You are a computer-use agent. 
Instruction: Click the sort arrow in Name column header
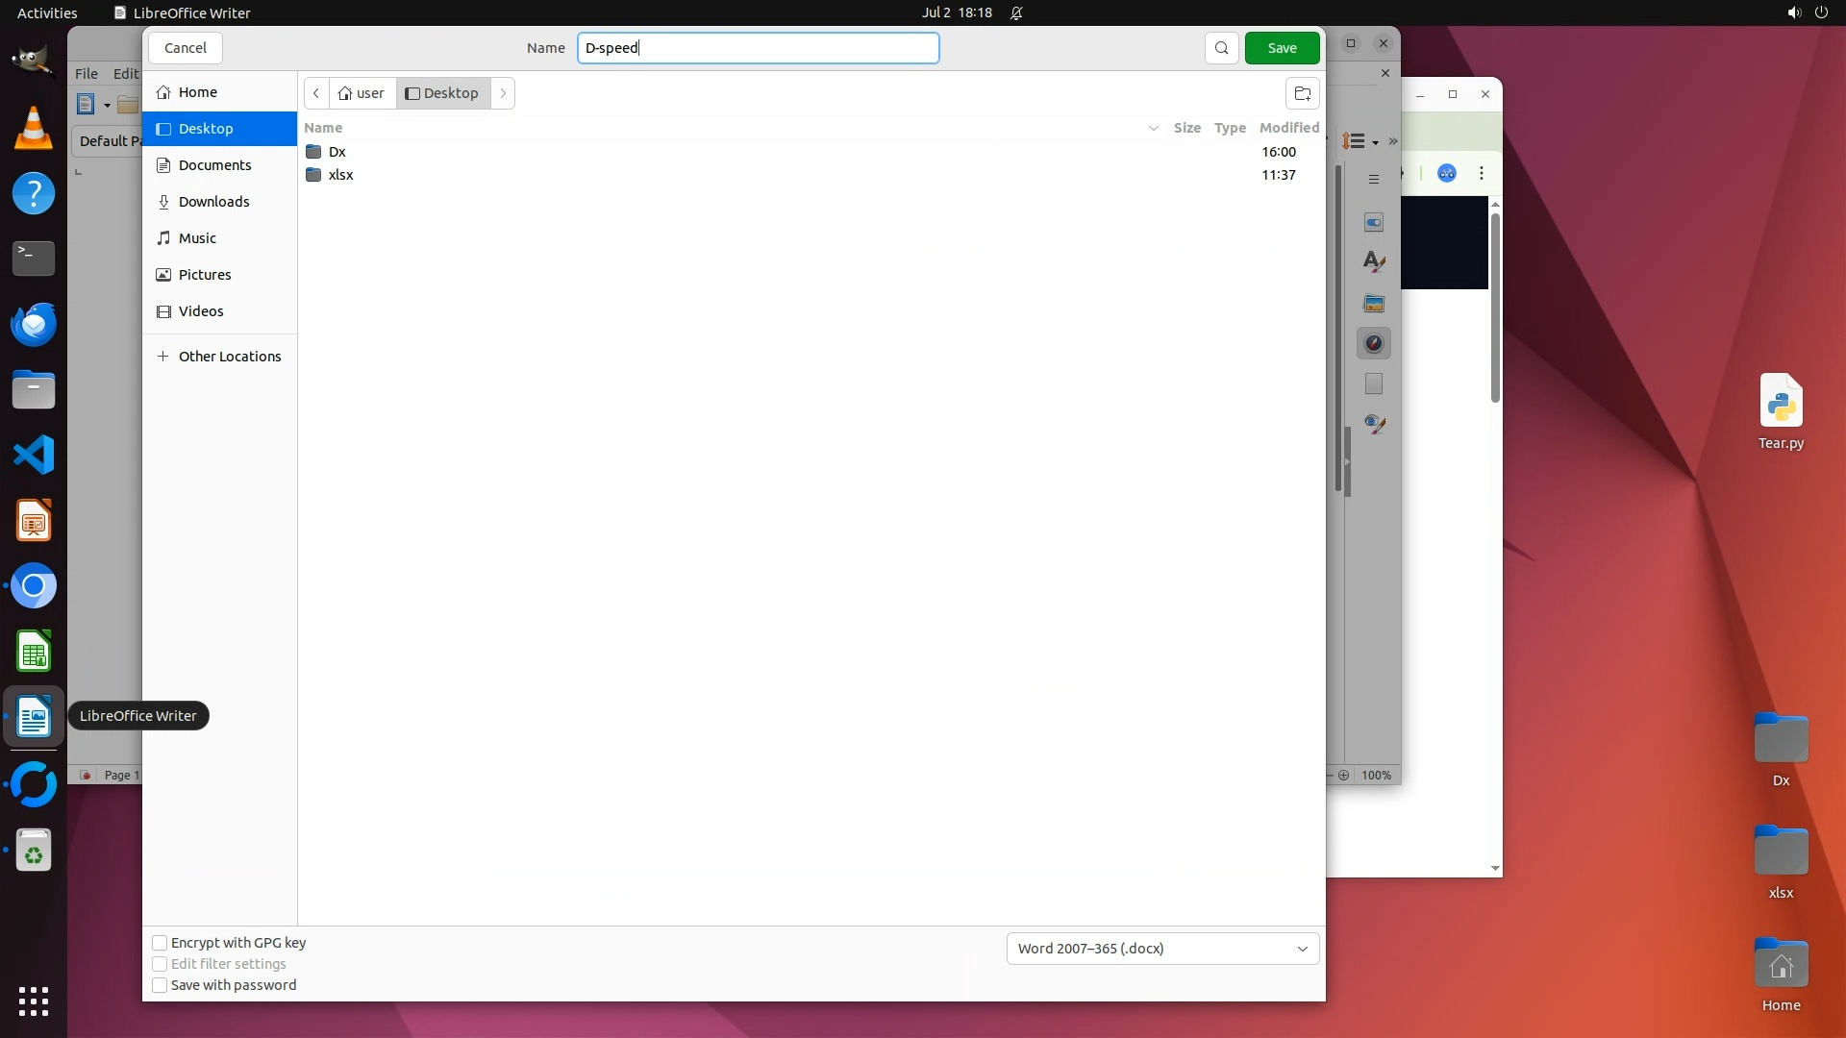tap(1153, 128)
